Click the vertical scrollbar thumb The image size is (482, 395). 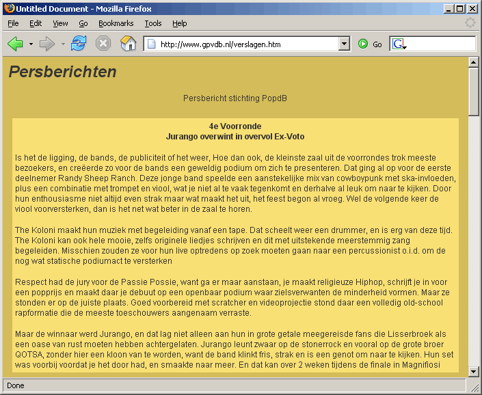click(473, 92)
